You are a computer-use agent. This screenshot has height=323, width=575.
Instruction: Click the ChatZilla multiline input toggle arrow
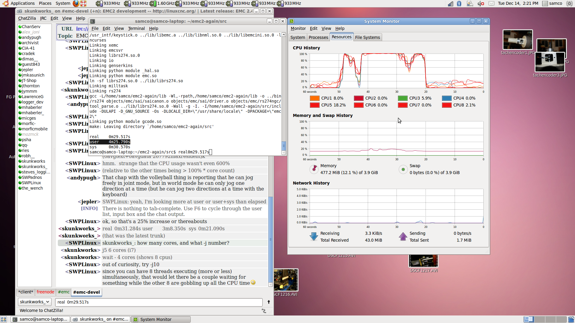tap(269, 302)
